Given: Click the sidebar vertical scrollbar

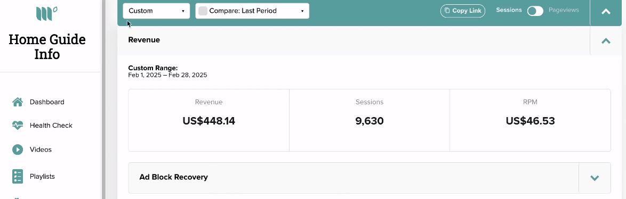Looking at the screenshot, I should [104, 99].
